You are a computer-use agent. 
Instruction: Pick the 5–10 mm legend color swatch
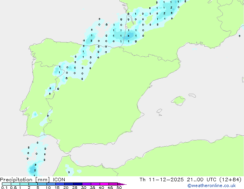tap(42, 184)
